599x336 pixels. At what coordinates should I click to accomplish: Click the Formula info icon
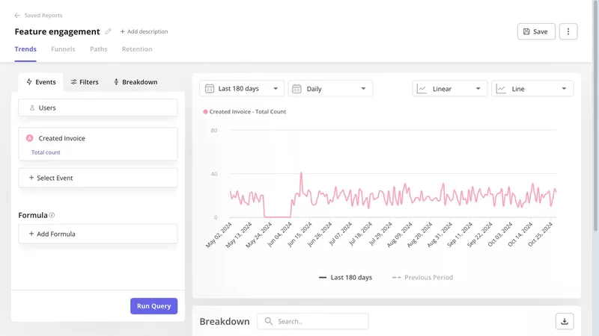pos(52,215)
